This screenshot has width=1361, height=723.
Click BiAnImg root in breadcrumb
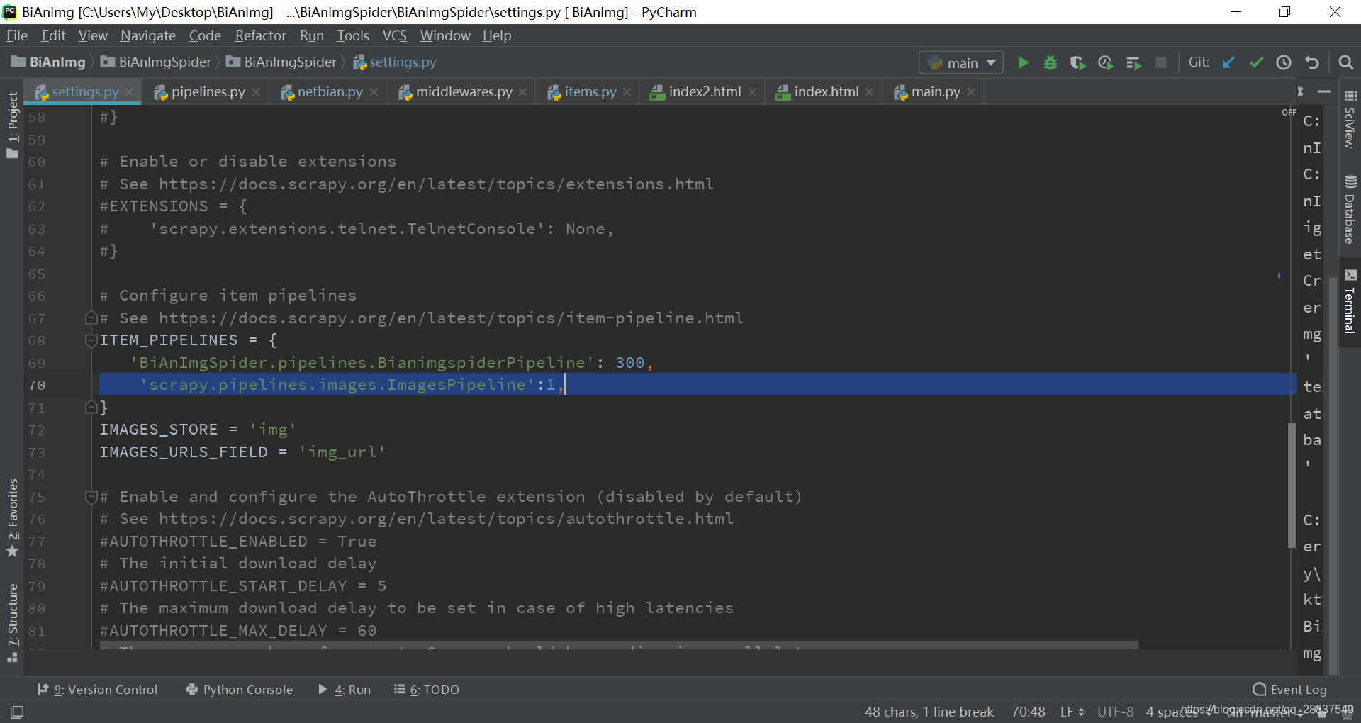[49, 62]
